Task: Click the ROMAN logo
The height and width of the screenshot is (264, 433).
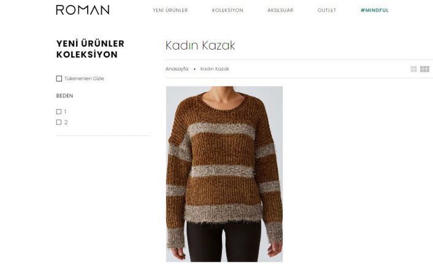Action: coord(83,10)
